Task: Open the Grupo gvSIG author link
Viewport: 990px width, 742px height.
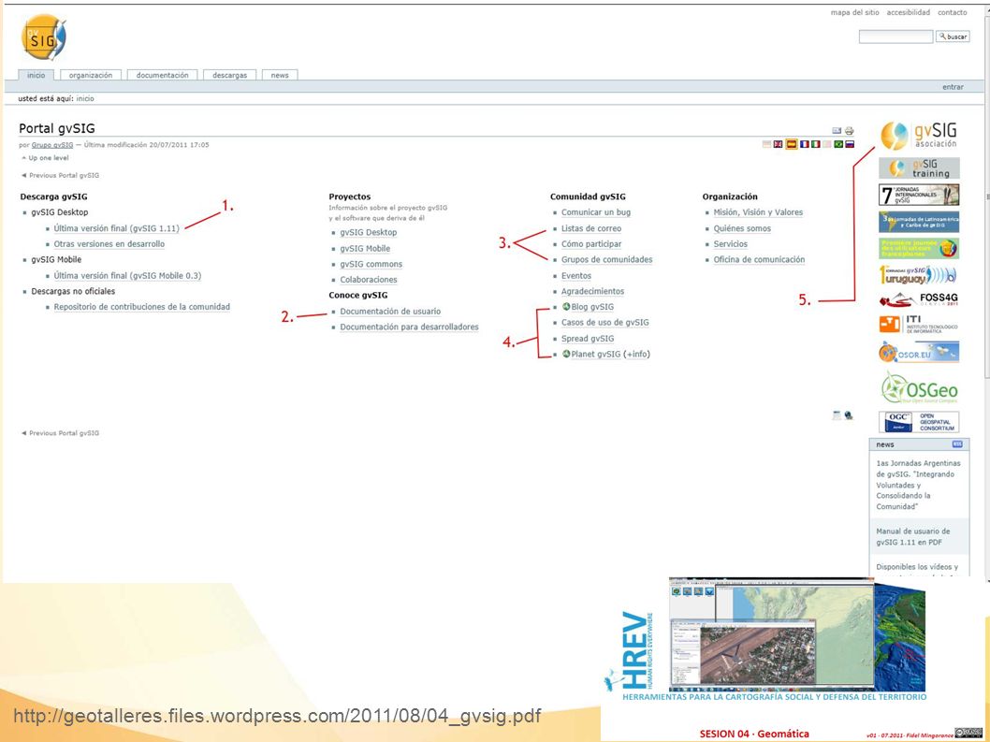Action: pos(52,145)
